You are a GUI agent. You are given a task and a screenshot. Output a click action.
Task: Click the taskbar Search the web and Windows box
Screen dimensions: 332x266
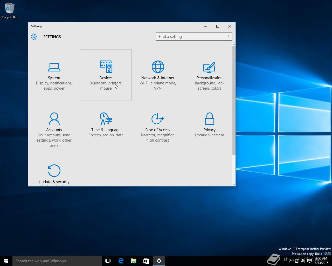tap(57, 261)
